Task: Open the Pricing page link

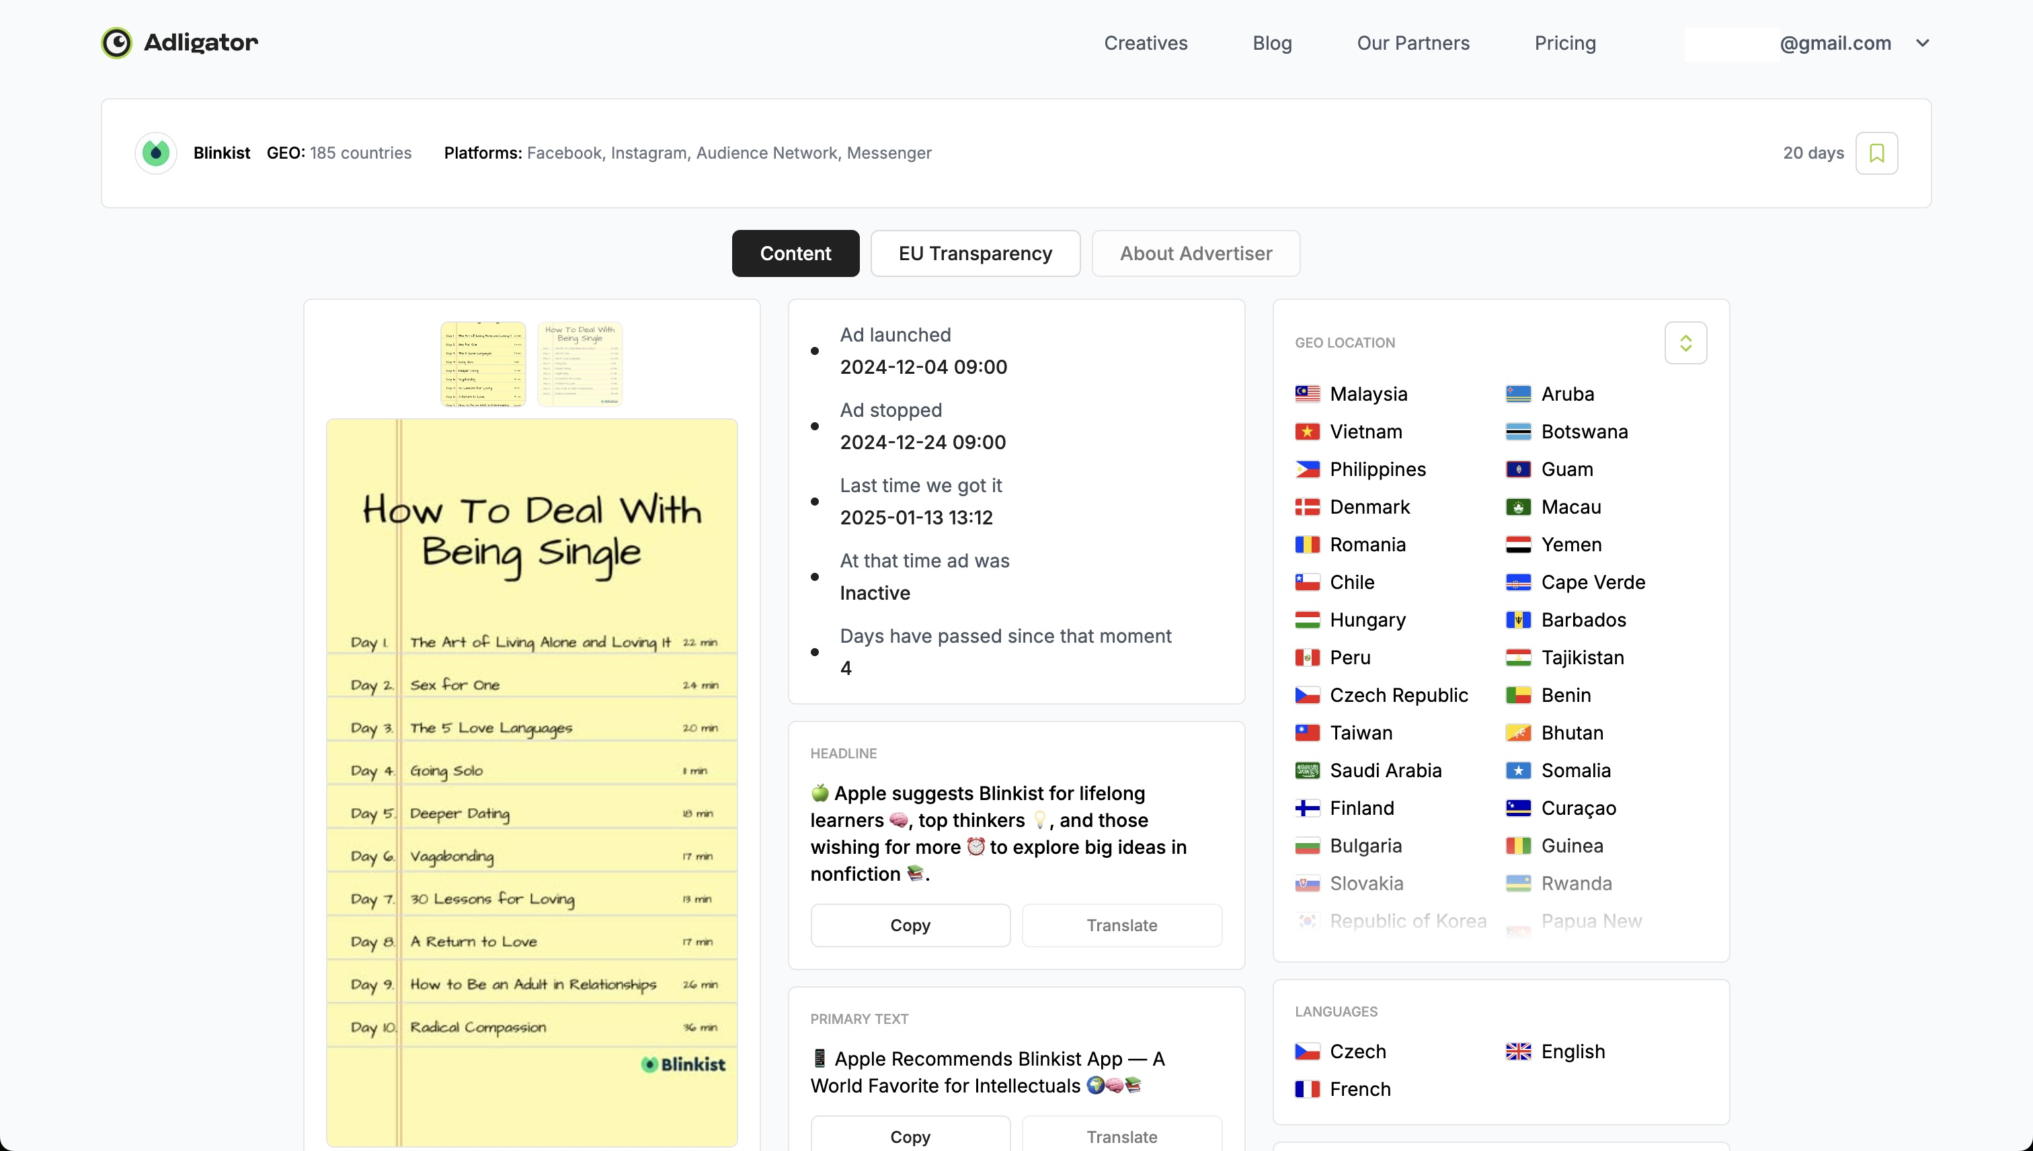Action: click(x=1564, y=42)
